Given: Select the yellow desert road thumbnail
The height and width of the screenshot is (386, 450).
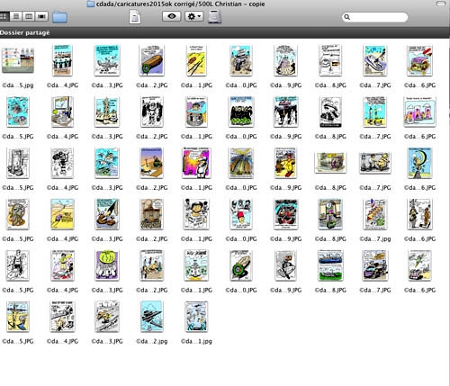Looking at the screenshot, I should [x=62, y=214].
